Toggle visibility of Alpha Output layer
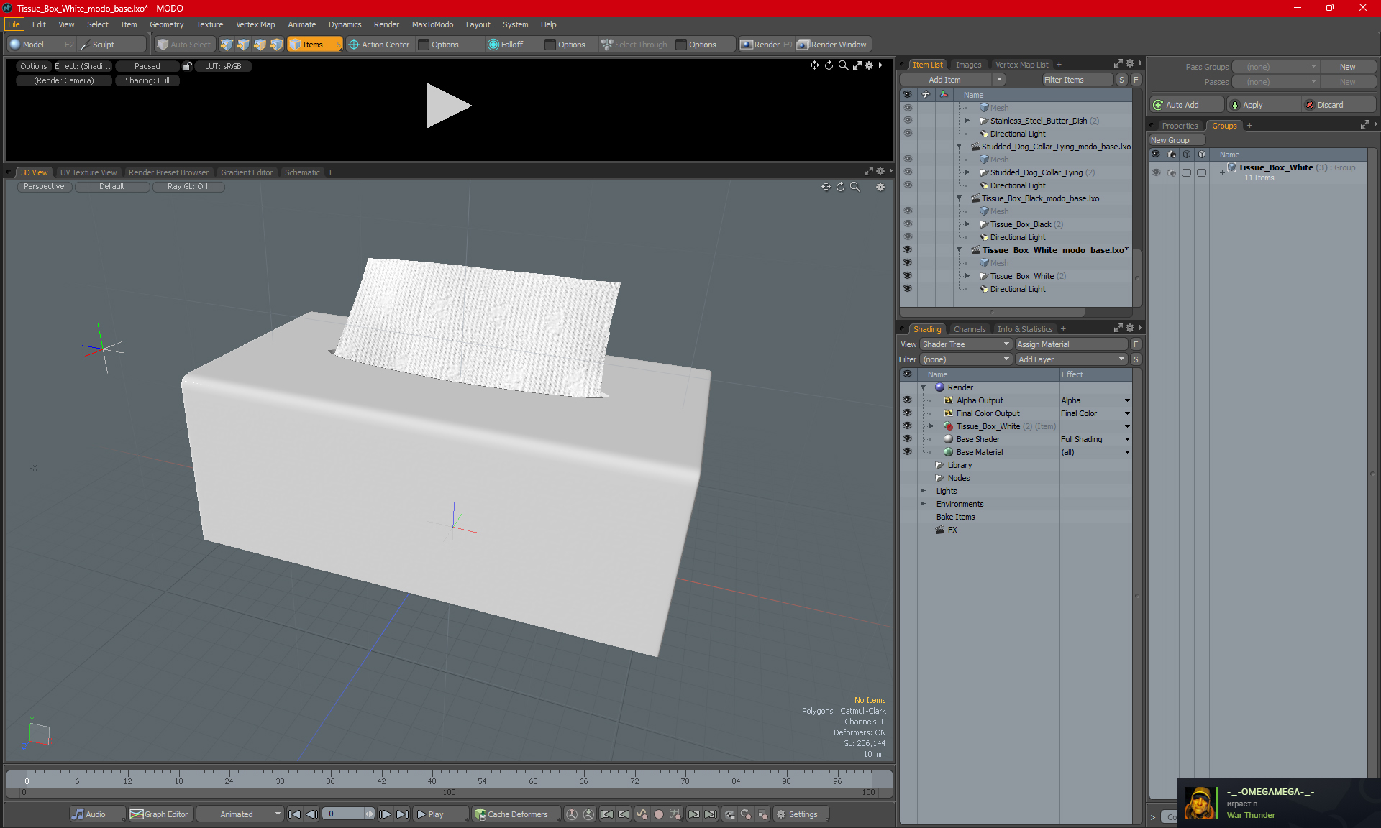Screen dimensions: 1381x828 907,400
